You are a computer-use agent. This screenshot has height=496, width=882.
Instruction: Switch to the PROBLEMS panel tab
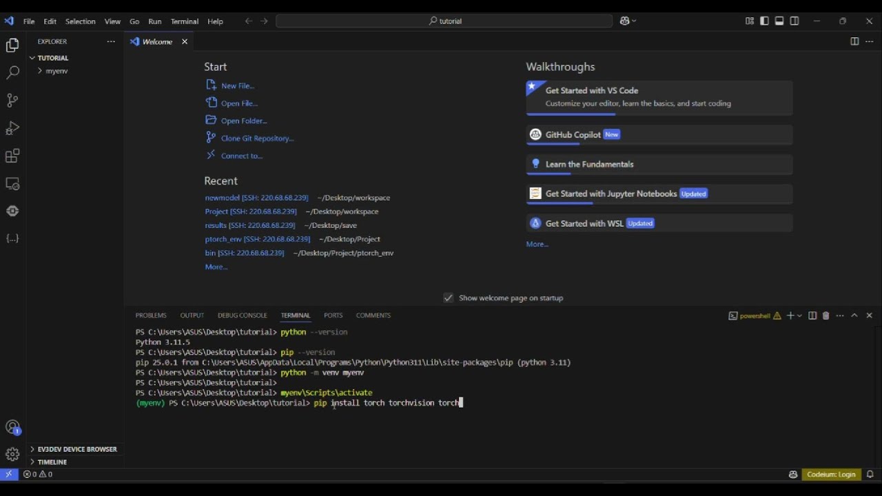(151, 316)
